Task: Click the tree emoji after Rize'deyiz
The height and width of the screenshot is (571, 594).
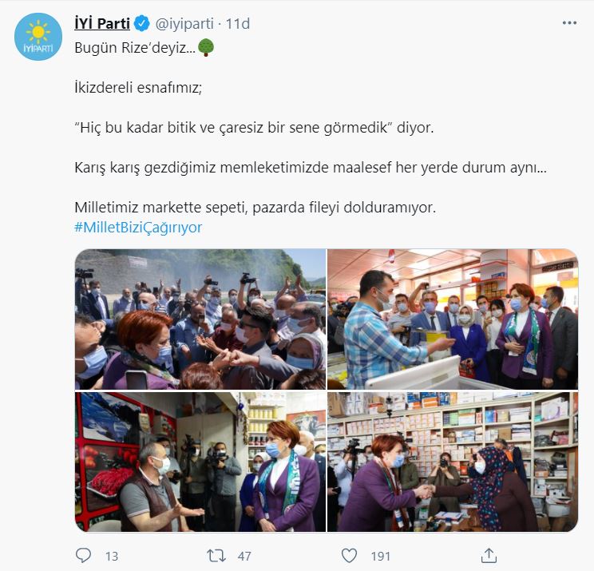Action: click(206, 47)
